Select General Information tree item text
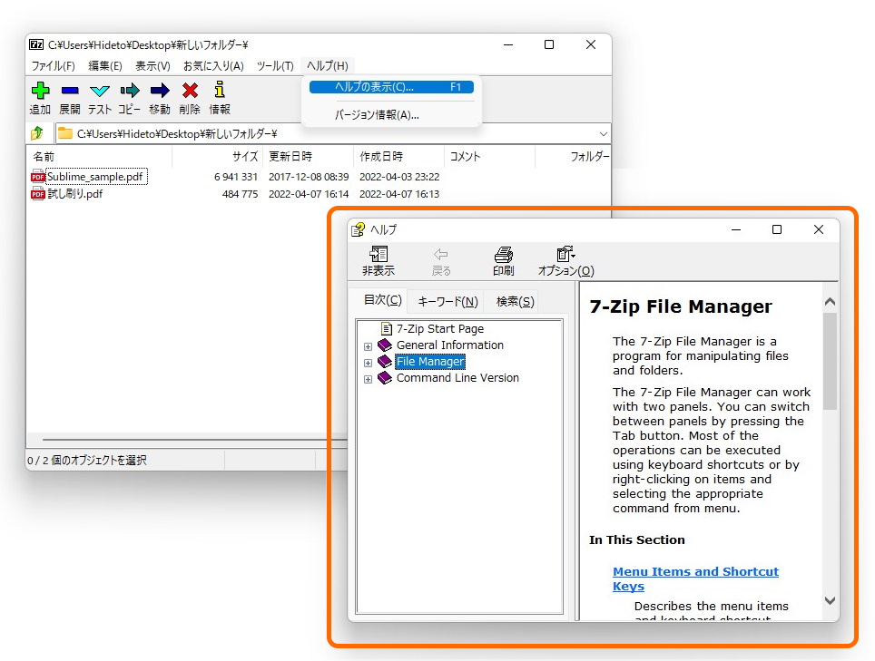 point(450,345)
